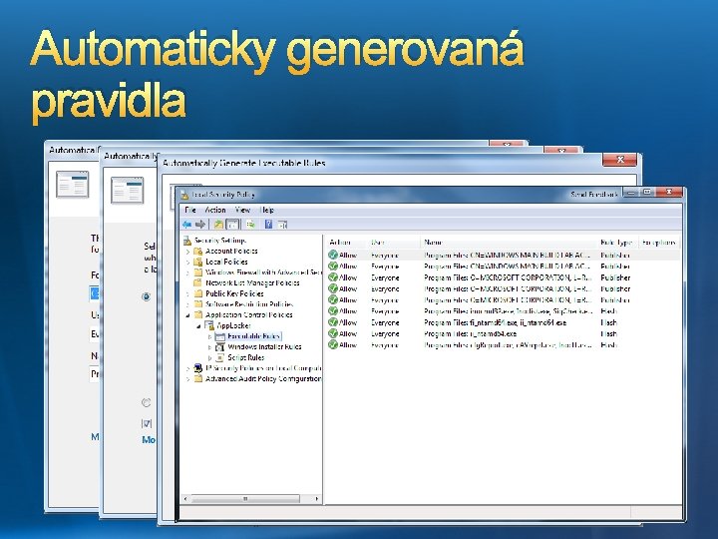Select the Application Control Policies label
718x539 pixels.
coord(248,314)
